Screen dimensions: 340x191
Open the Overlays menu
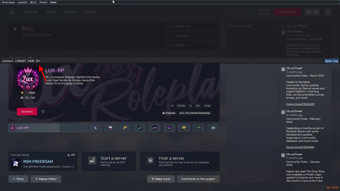pos(8,2)
